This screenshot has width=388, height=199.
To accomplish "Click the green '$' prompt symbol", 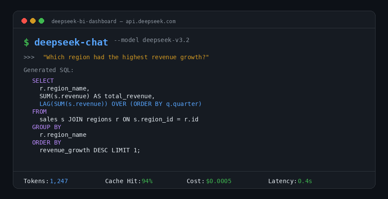I will tap(26, 42).
